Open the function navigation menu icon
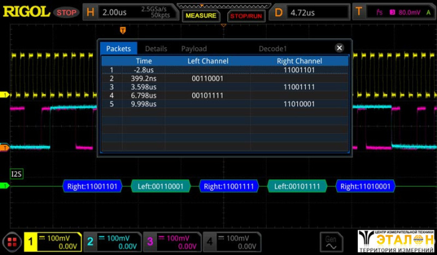This screenshot has width=437, height=255. point(11,242)
